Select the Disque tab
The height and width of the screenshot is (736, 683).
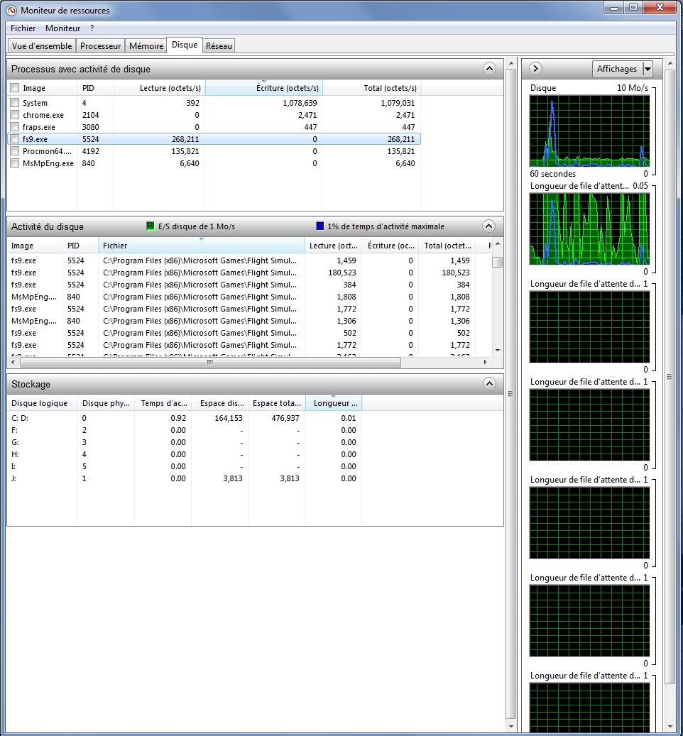tap(185, 45)
